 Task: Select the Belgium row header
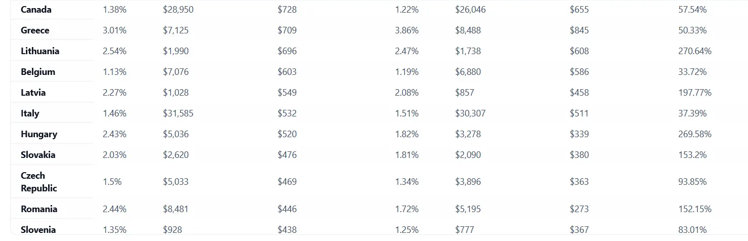point(38,72)
